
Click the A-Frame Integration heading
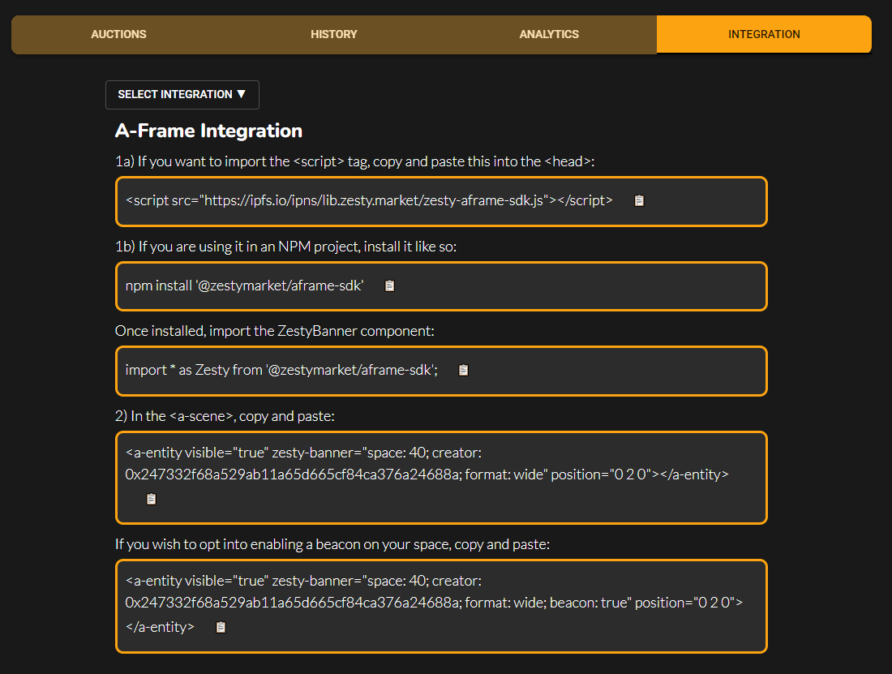pyautogui.click(x=208, y=131)
